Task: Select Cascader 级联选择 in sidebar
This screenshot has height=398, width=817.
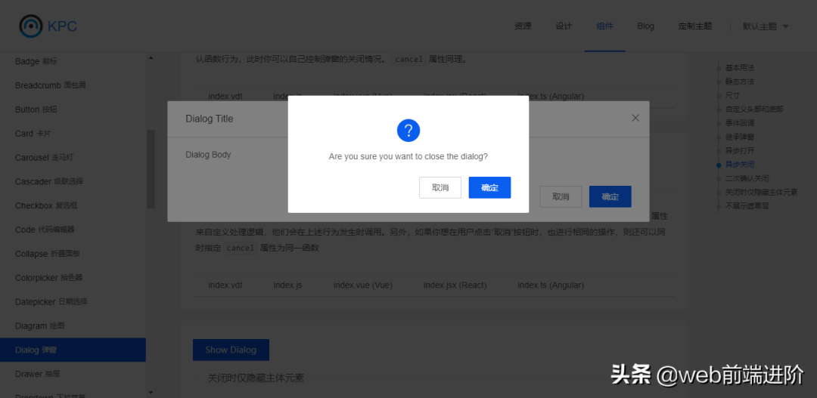Action: 73,181
